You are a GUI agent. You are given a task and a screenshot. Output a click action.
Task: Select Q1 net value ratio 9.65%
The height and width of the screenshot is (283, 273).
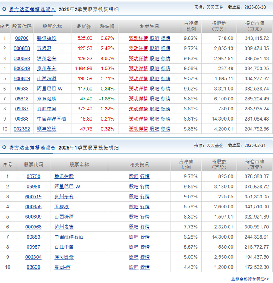point(191,187)
